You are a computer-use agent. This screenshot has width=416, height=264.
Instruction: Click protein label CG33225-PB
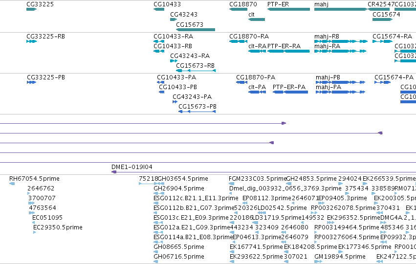46,77
